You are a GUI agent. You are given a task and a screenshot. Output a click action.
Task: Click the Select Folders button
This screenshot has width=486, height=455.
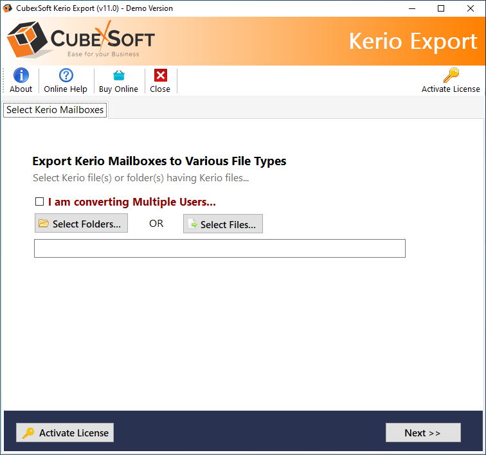[81, 223]
